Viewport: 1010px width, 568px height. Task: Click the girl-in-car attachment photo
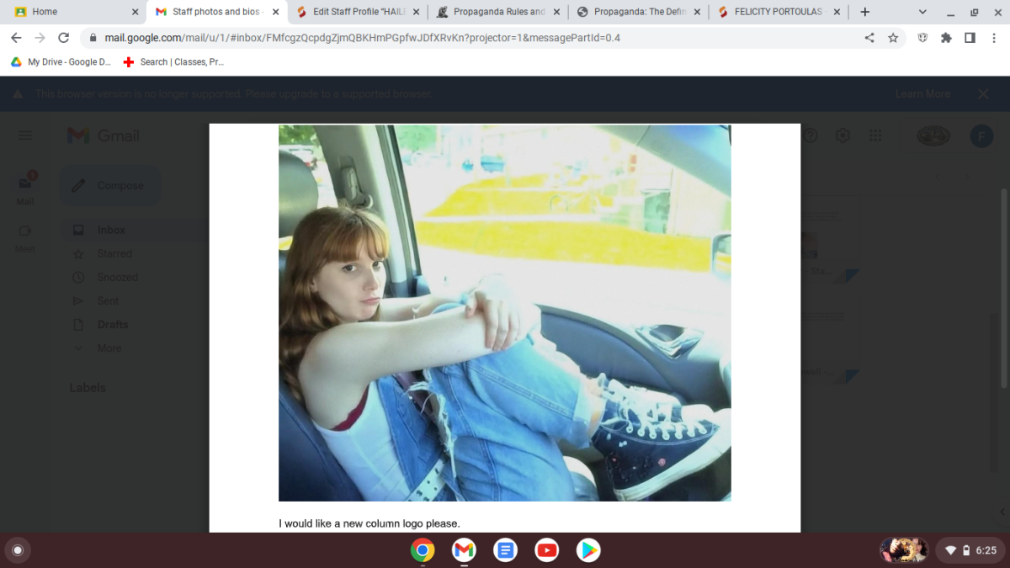coord(505,313)
